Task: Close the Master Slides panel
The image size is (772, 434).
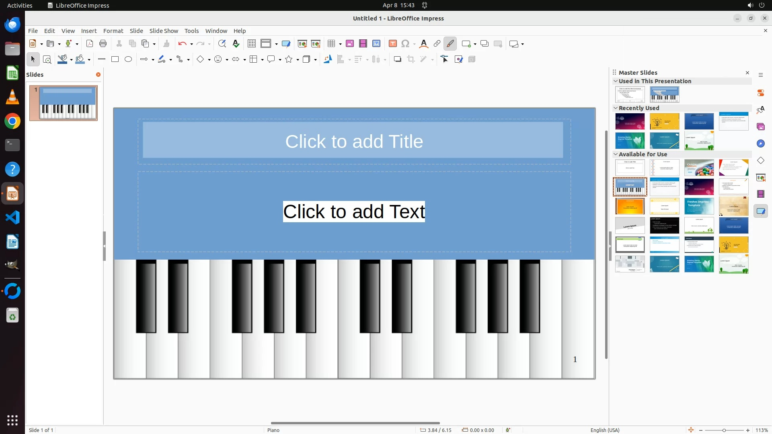Action: pyautogui.click(x=747, y=73)
